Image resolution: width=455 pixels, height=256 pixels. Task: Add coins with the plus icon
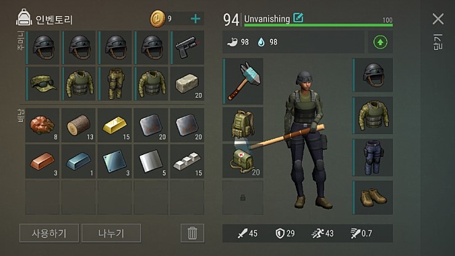(196, 19)
